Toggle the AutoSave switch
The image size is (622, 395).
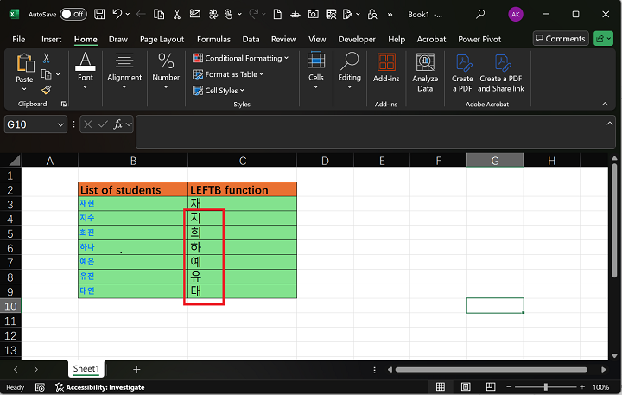73,14
